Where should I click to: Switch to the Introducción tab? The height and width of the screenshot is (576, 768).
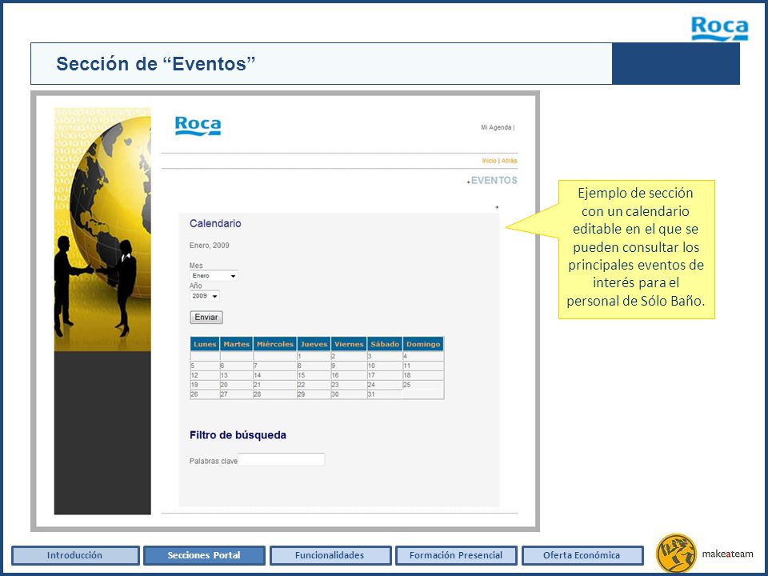(75, 555)
